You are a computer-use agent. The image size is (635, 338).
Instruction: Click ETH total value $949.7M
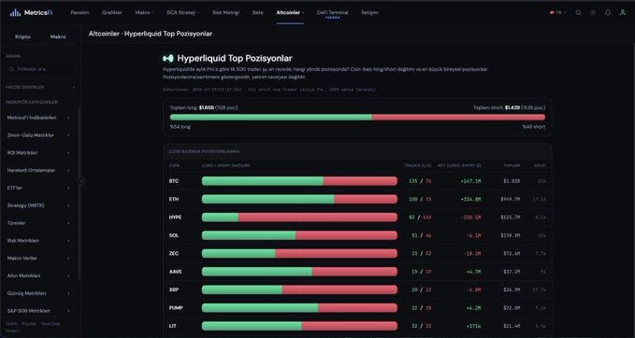511,199
